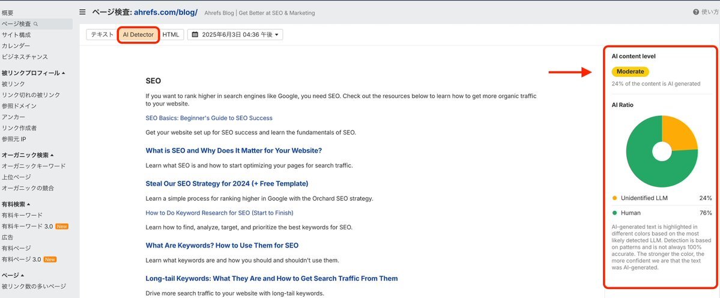
Task: Open the date dropdown 2025年6月3日 04:36 午後
Action: click(235, 34)
